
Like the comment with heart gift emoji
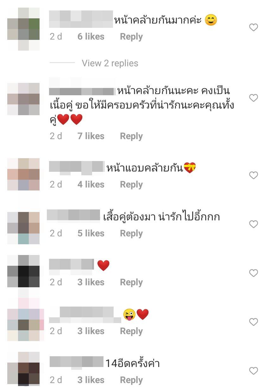pyautogui.click(x=253, y=175)
